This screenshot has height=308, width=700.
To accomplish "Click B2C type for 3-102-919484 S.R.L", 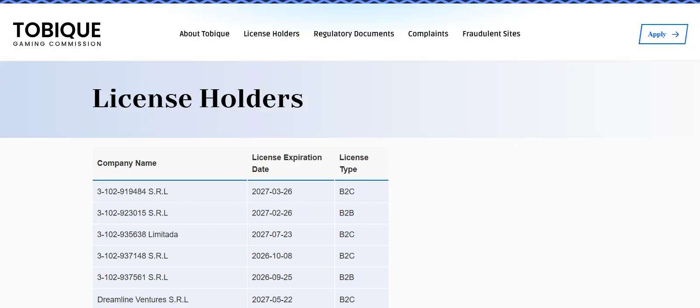I will click(x=347, y=192).
